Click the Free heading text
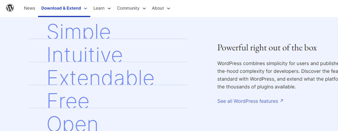Screen dimensions: 338x131 coord(68,100)
